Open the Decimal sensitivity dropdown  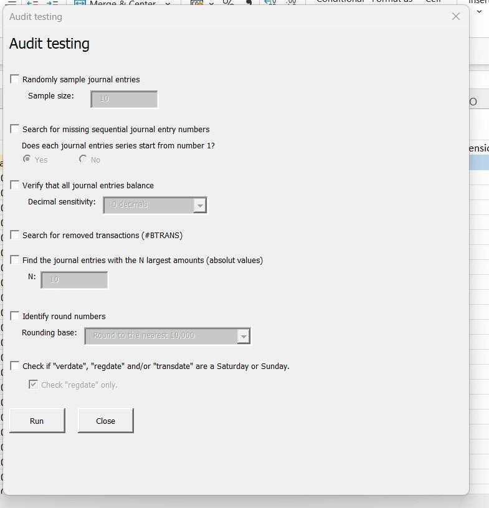(199, 205)
